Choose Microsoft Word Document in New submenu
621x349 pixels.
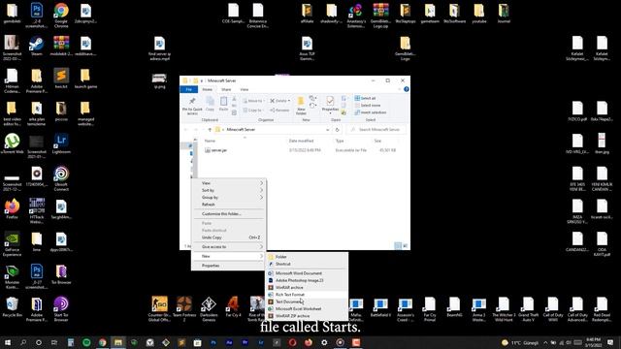[x=307, y=273]
